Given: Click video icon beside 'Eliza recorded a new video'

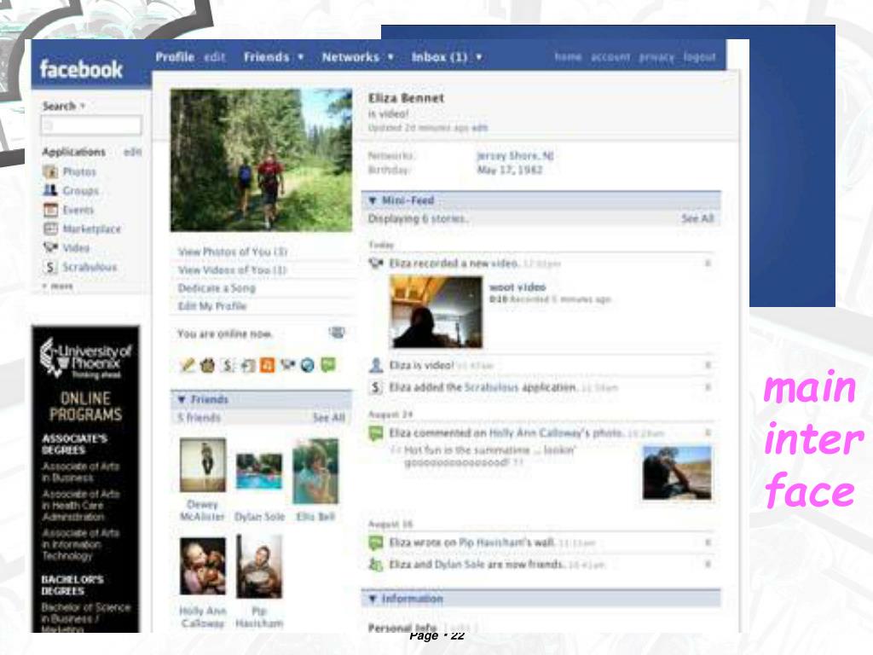Looking at the screenshot, I should tap(376, 263).
